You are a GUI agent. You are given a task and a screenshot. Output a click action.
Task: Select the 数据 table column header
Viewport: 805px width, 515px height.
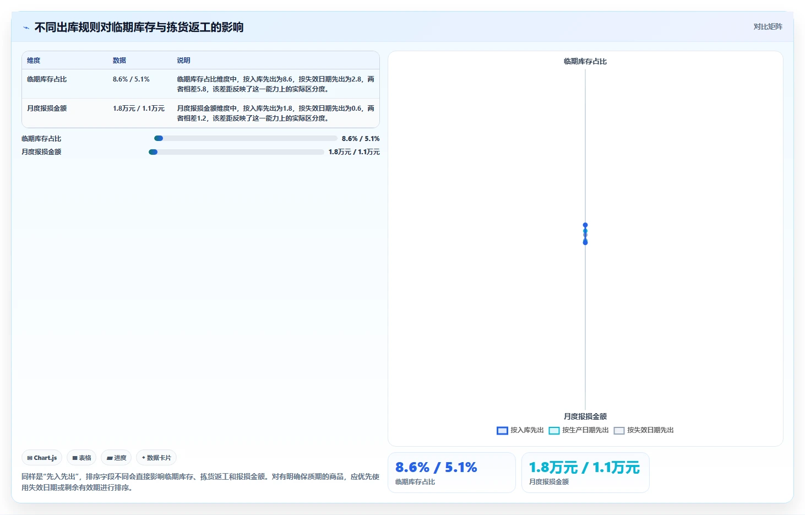point(119,61)
